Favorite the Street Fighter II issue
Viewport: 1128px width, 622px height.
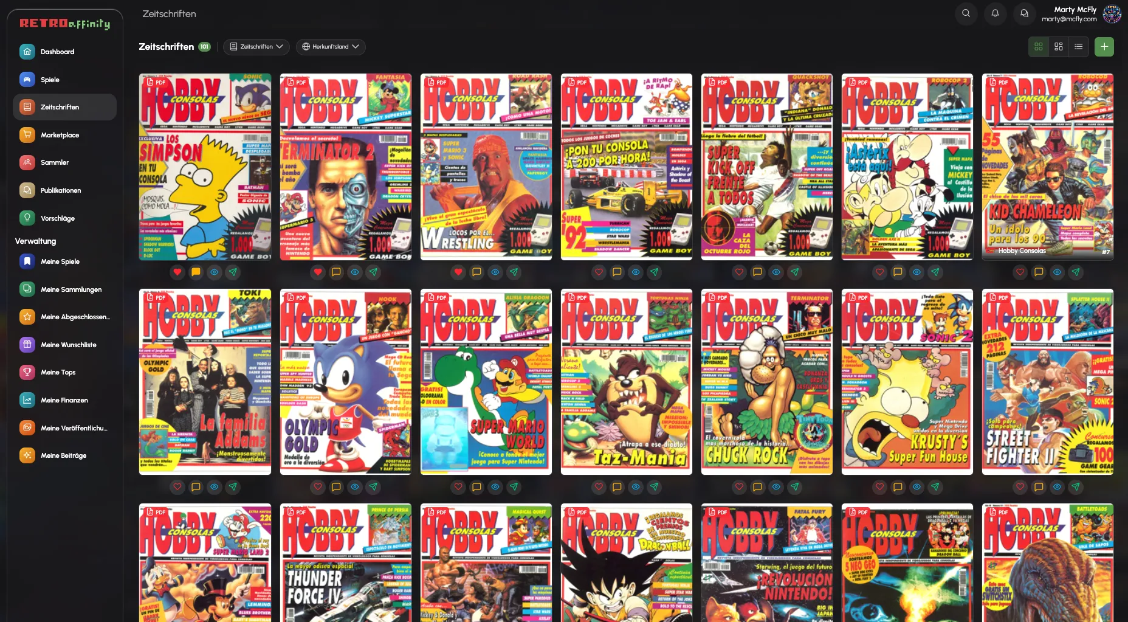coord(1020,486)
